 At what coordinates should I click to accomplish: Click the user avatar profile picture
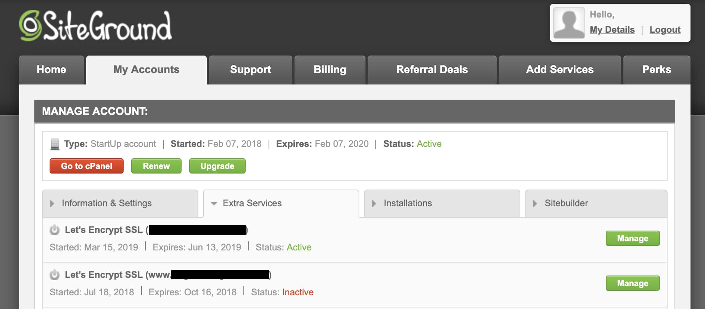pyautogui.click(x=569, y=23)
